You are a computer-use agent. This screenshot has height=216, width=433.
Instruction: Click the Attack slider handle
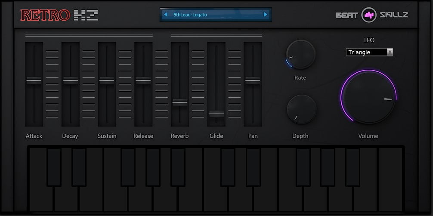pos(34,80)
